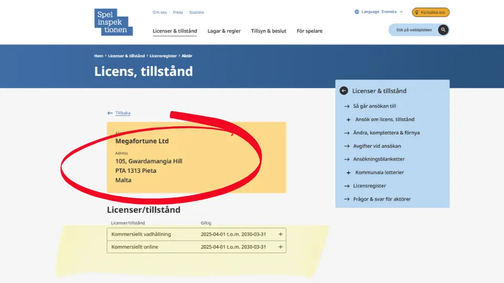This screenshot has height=283, width=504.
Task: Open the Language: Svenska dropdown
Action: click(x=379, y=12)
